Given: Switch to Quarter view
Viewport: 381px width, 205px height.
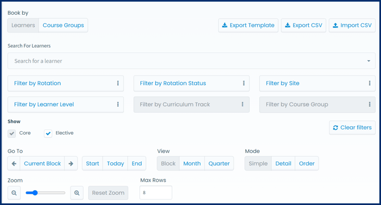Looking at the screenshot, I should (219, 164).
